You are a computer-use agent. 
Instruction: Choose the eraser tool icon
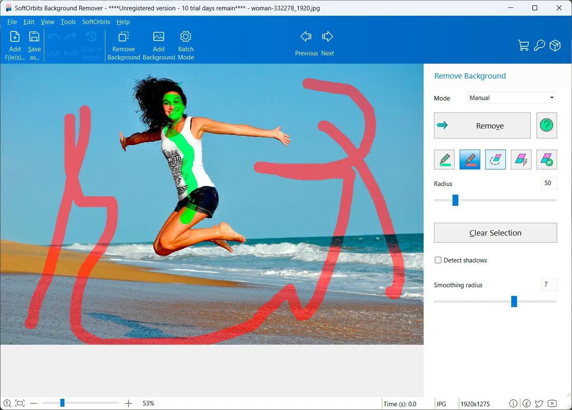click(x=495, y=160)
